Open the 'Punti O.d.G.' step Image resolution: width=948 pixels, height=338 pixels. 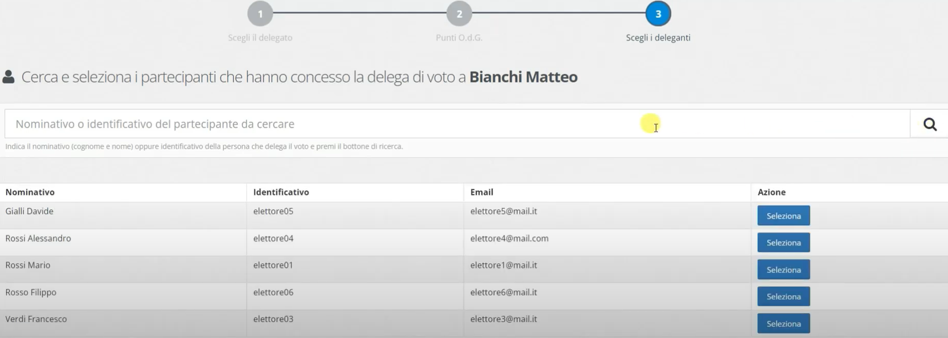coord(459,37)
